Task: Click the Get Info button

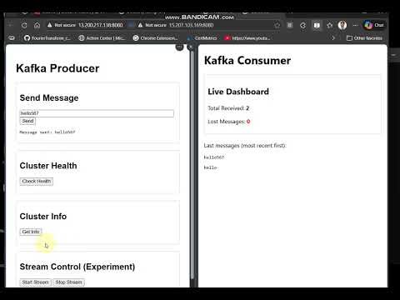Action: pos(31,232)
